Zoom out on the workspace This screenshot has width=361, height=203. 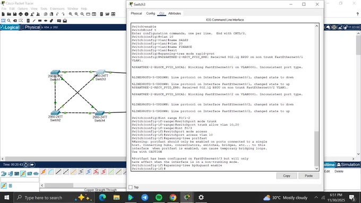coord(82,14)
